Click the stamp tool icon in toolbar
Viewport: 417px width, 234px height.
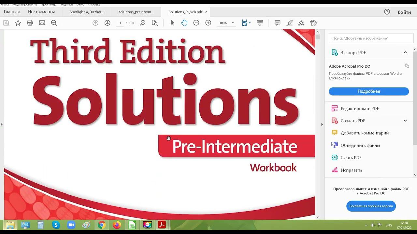pyautogui.click(x=313, y=23)
